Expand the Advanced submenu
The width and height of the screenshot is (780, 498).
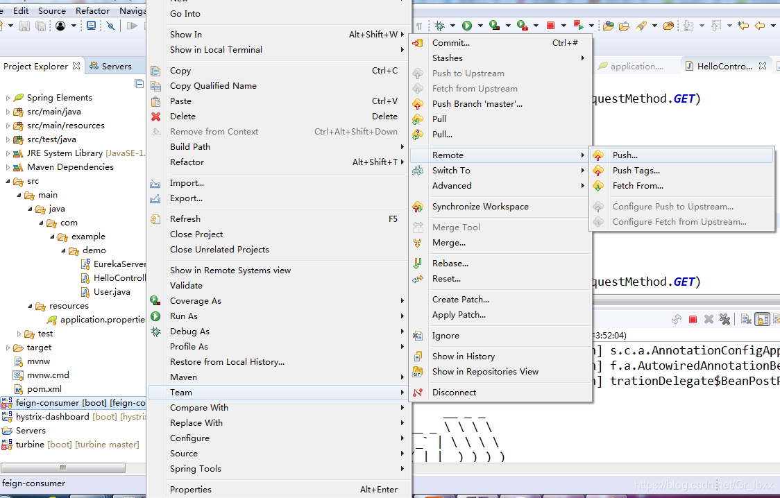[x=500, y=186]
